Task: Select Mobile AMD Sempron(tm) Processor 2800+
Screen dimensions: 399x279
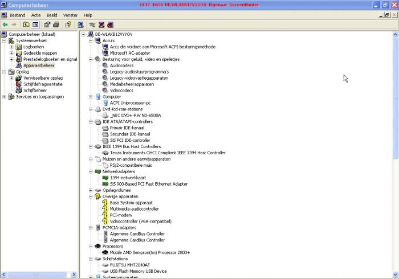Action: click(150, 253)
